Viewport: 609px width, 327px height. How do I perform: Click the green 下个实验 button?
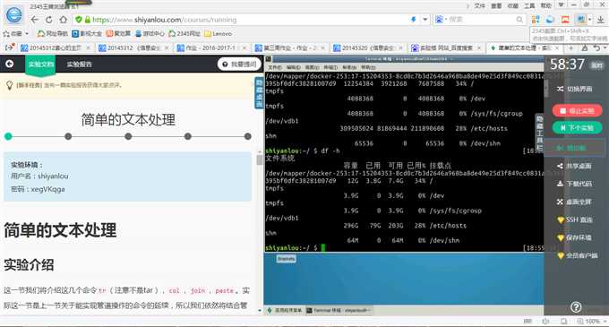pos(577,128)
